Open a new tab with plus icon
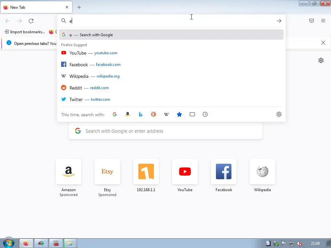 [x=79, y=7]
